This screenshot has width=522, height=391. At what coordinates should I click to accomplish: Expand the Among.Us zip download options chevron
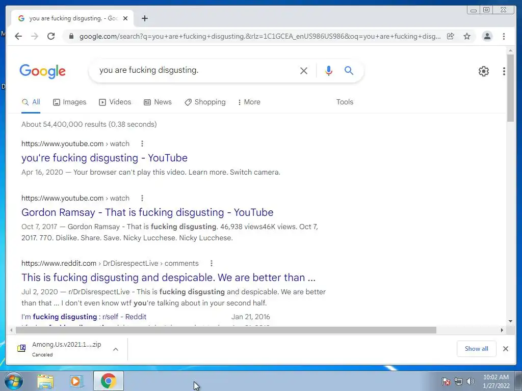point(116,349)
